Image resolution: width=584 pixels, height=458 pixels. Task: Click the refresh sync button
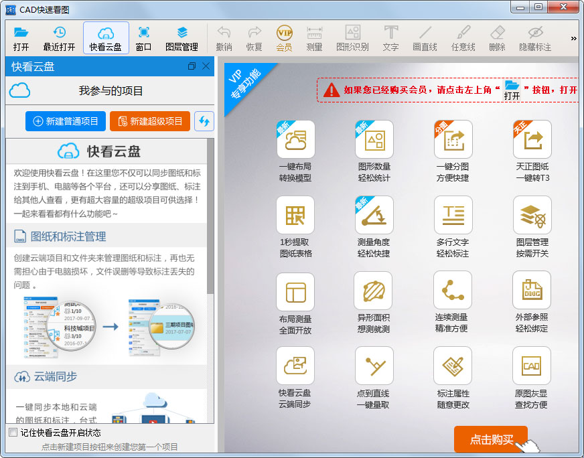204,121
